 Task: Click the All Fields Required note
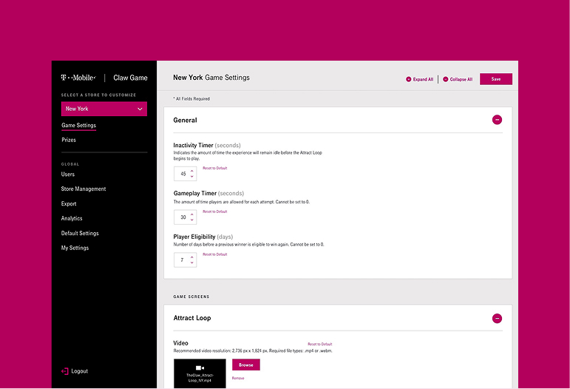click(x=191, y=99)
